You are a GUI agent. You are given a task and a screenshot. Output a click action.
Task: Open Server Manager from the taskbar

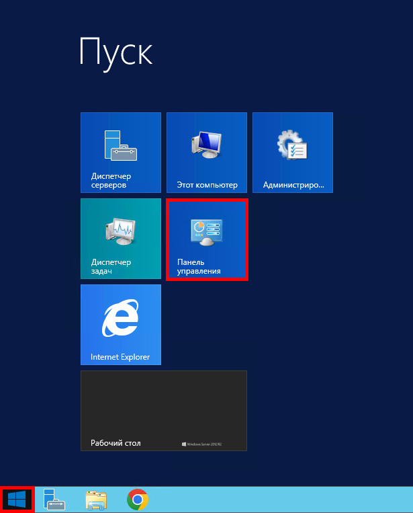[x=54, y=500]
